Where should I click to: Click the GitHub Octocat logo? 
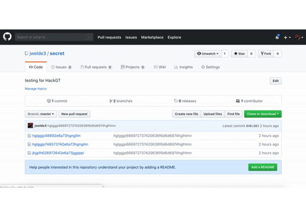(x=7, y=37)
